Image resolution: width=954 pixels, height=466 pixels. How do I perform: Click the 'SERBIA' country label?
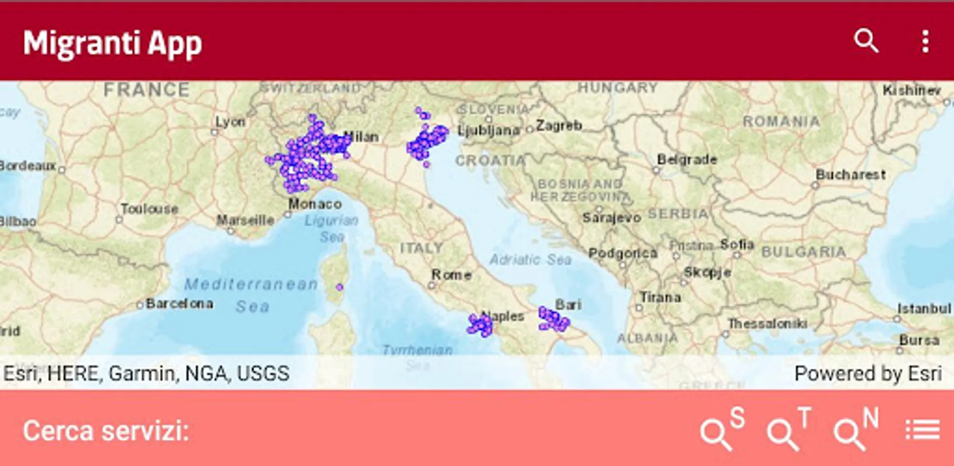coord(678,213)
